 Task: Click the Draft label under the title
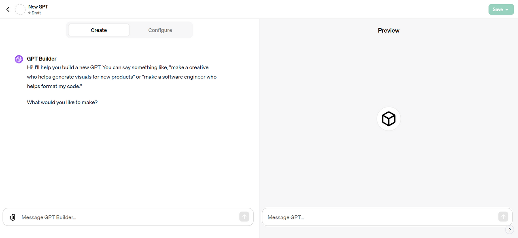[x=36, y=13]
